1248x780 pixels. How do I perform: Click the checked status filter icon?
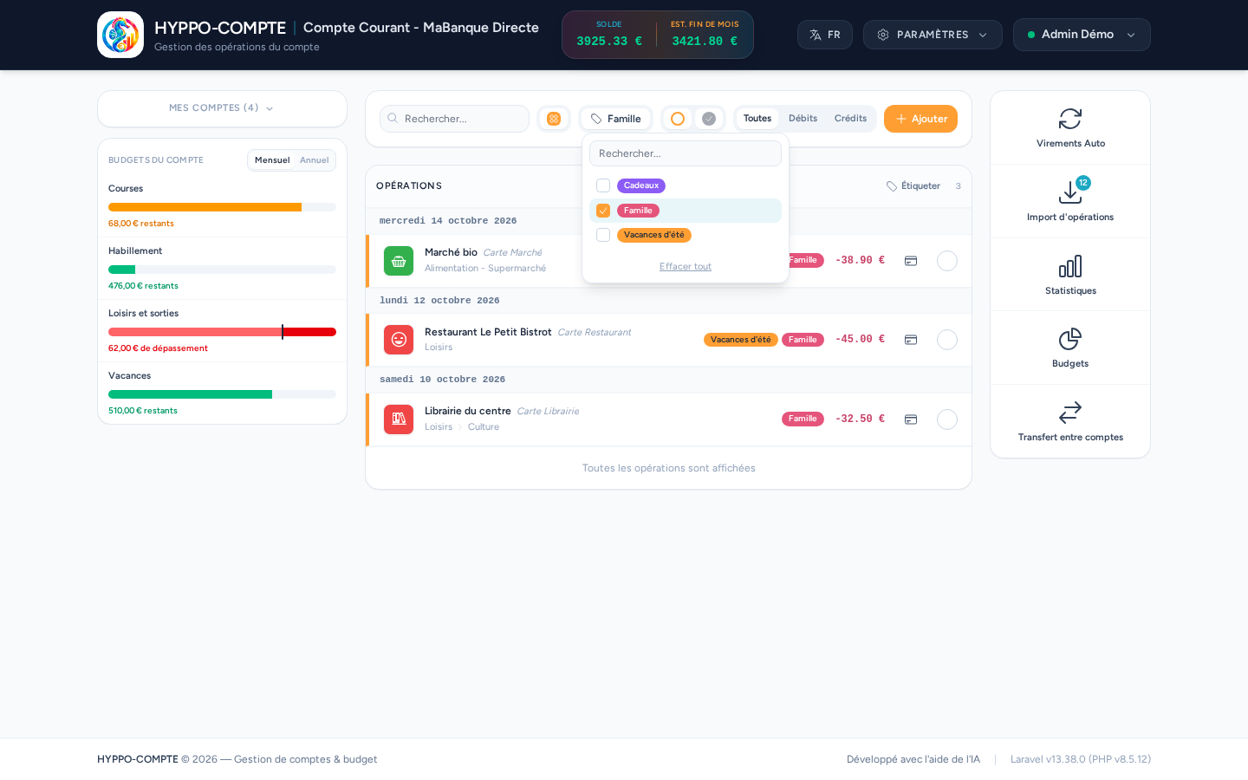709,119
